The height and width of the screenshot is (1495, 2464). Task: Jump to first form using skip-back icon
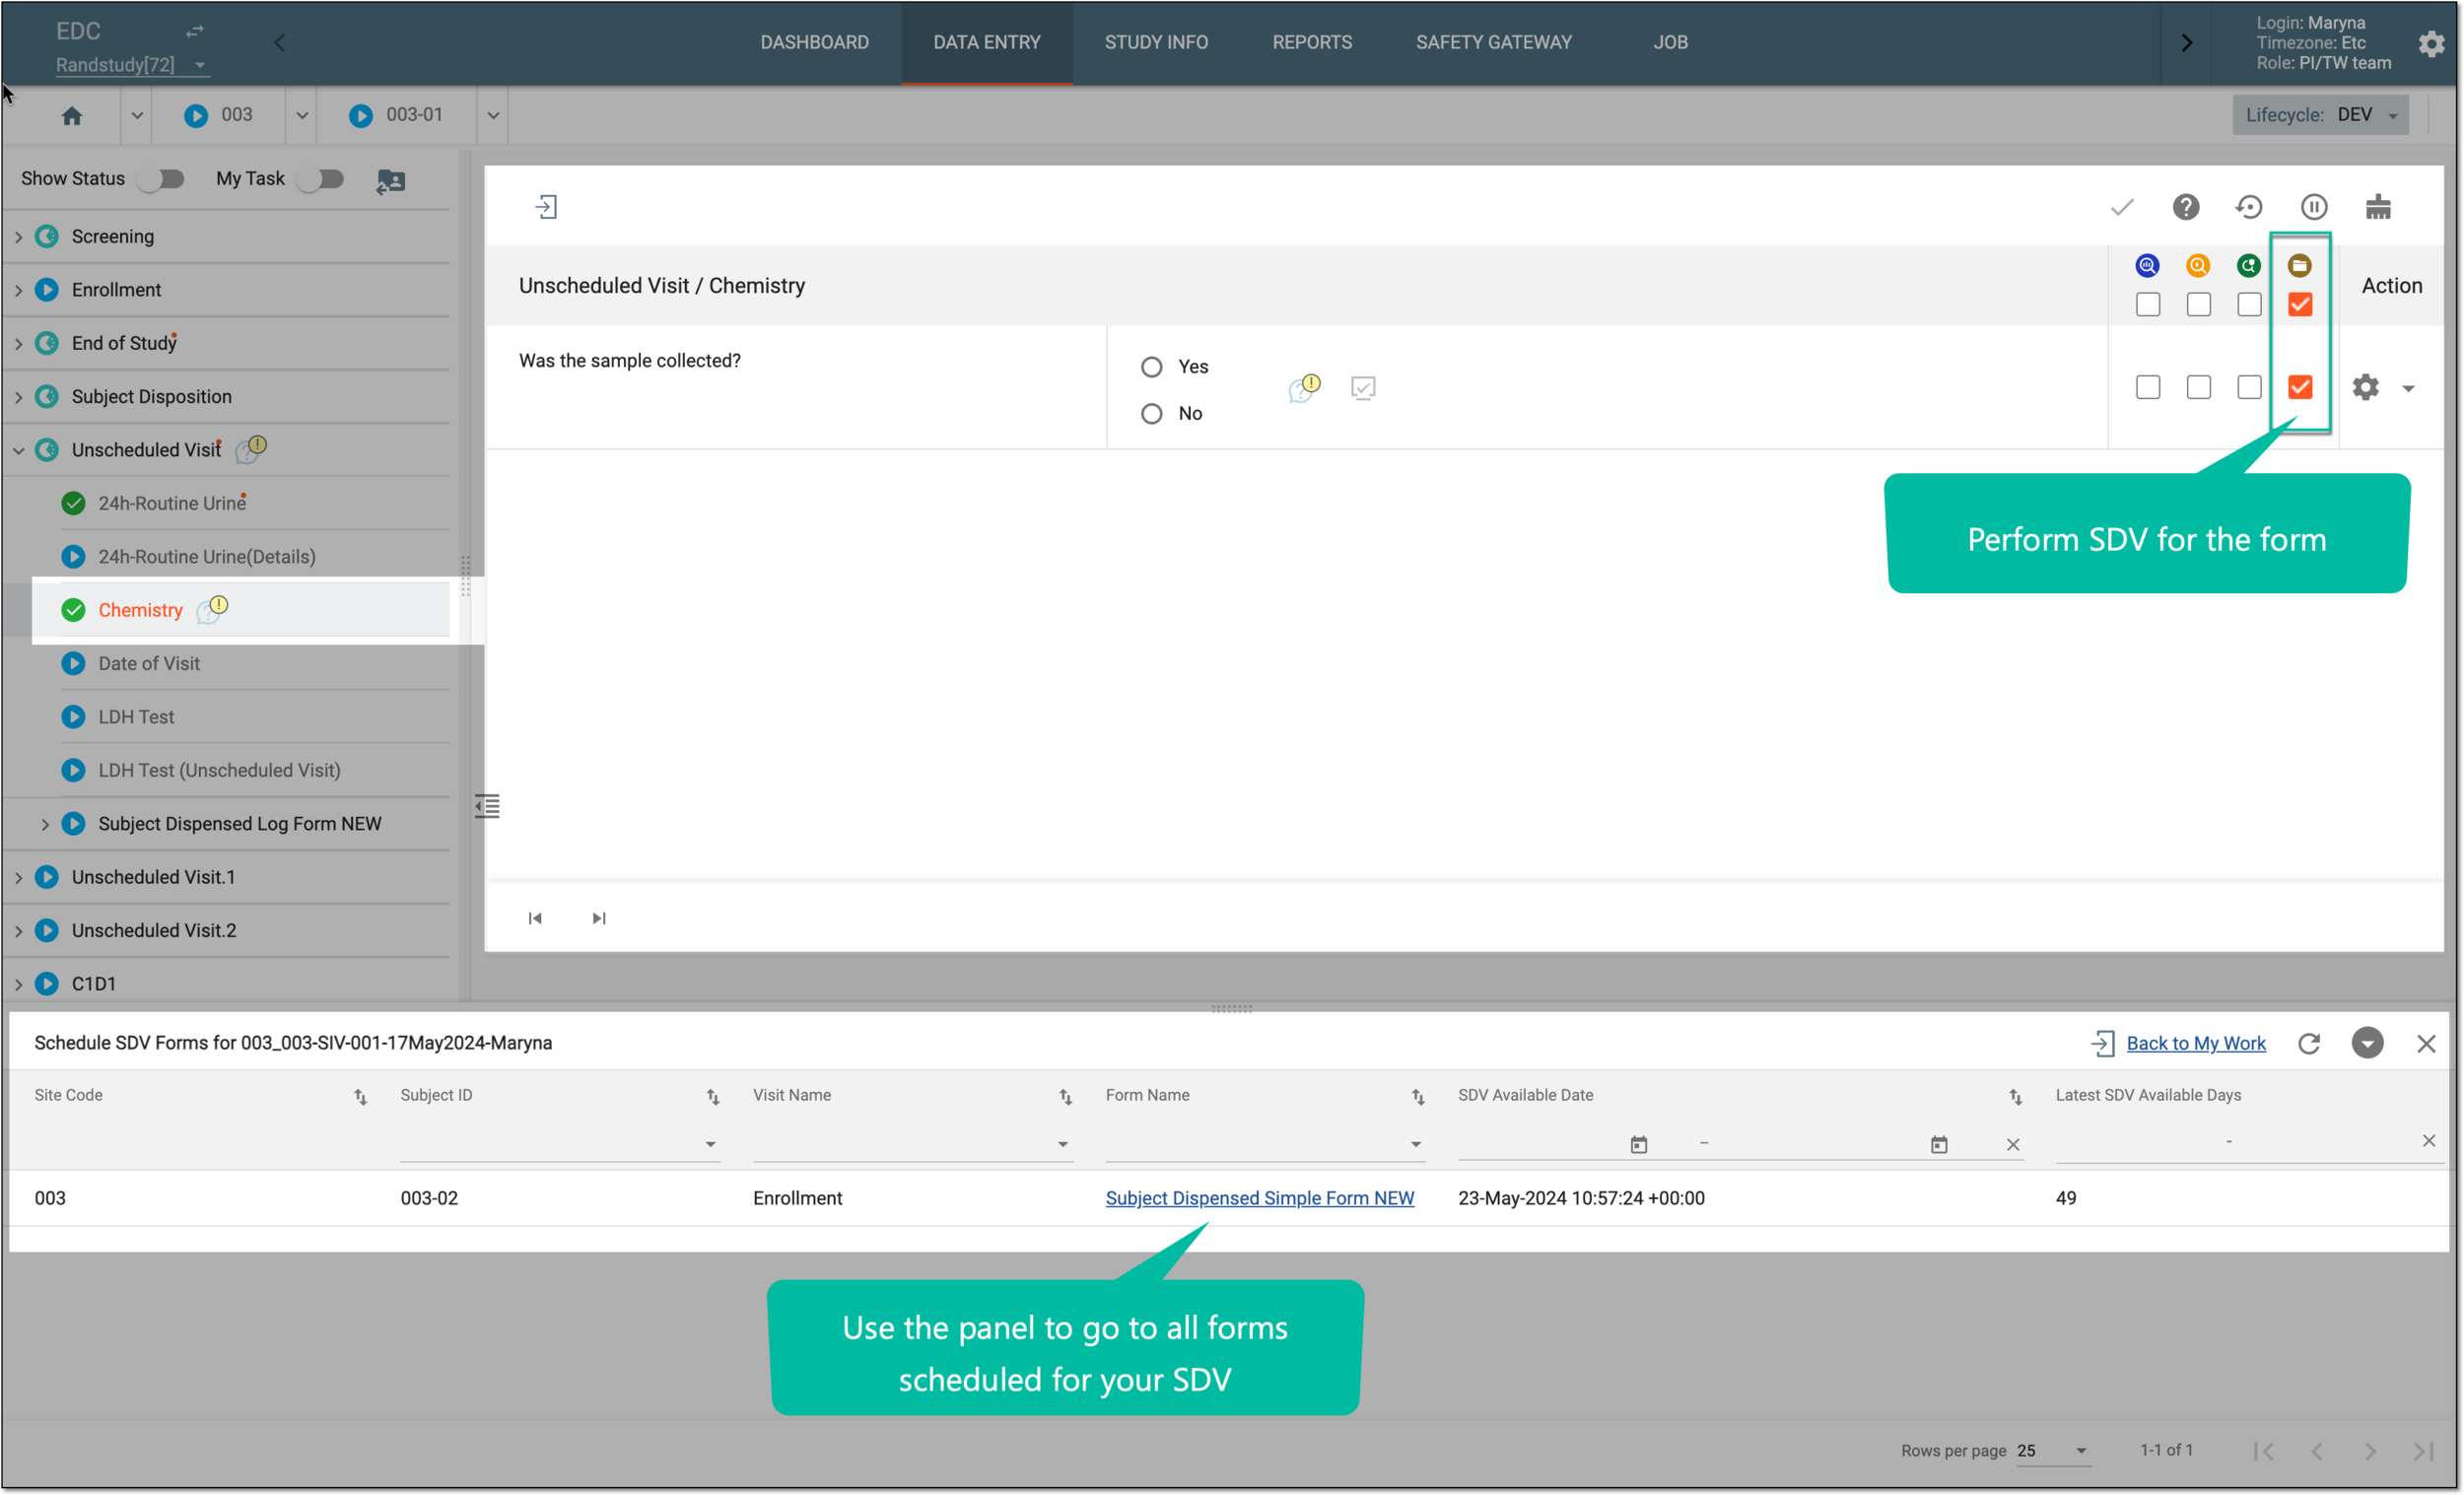(535, 918)
